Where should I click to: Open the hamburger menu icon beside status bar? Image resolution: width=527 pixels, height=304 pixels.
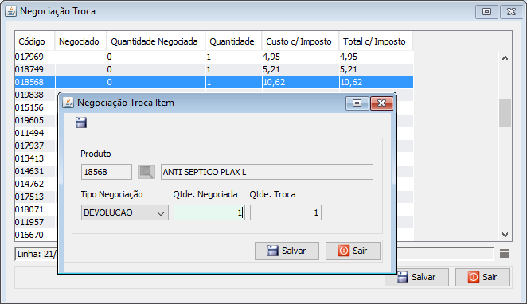[505, 254]
